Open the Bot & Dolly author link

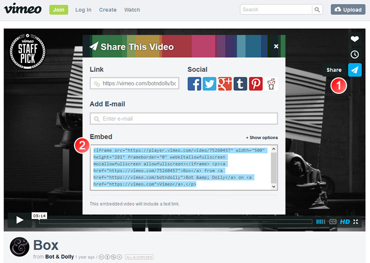pos(59,257)
